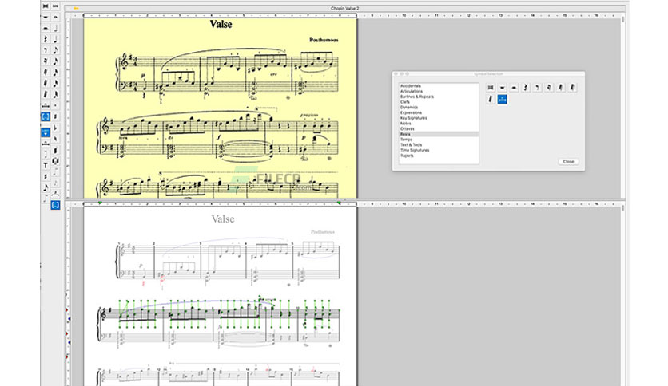Insert half rest from Symbol Selection dialog
Screen dimensions: 668x386
coord(515,88)
